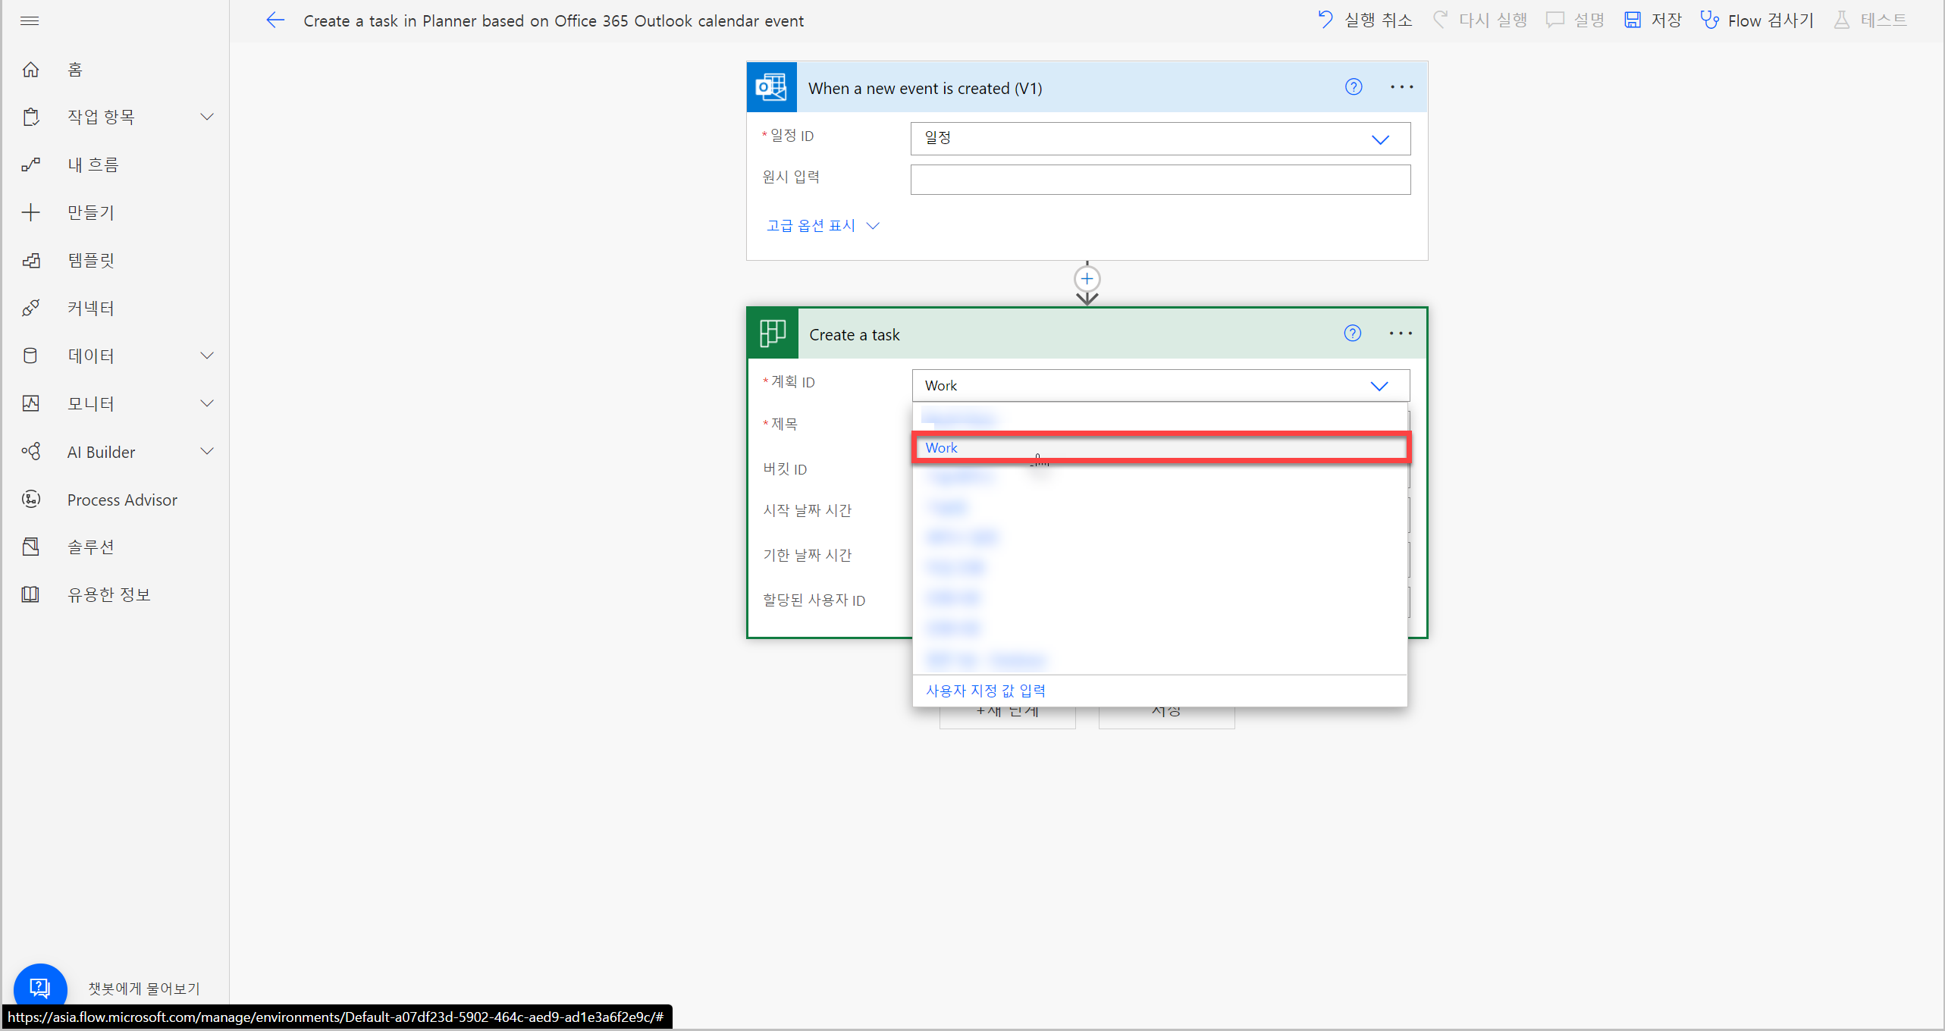Expand the 작업 항목 chevron
Screen dimensions: 1945x1031
click(x=207, y=117)
